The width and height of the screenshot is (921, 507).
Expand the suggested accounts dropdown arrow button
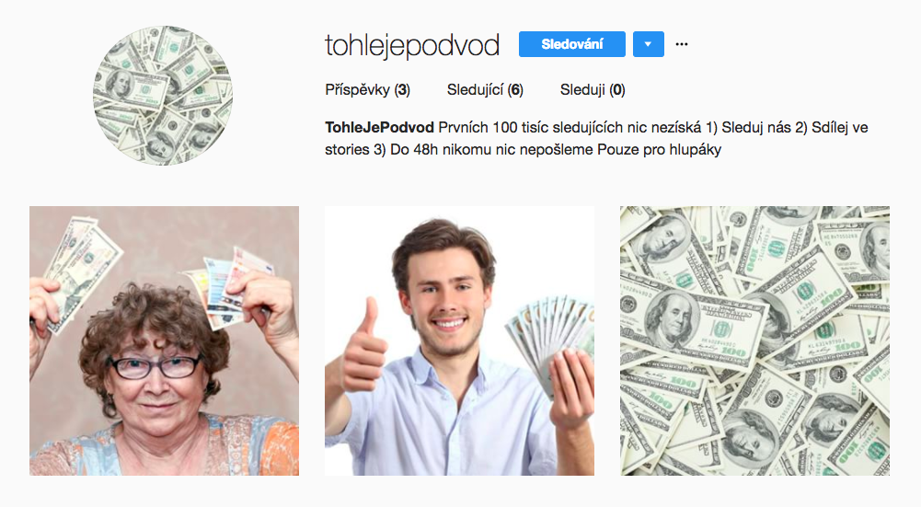click(x=649, y=44)
